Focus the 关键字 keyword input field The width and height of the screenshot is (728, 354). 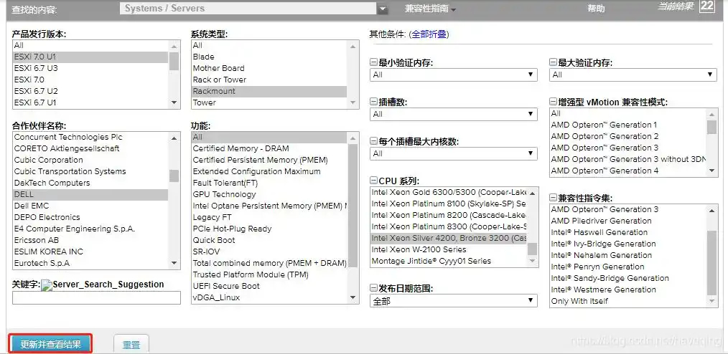pyautogui.click(x=97, y=298)
